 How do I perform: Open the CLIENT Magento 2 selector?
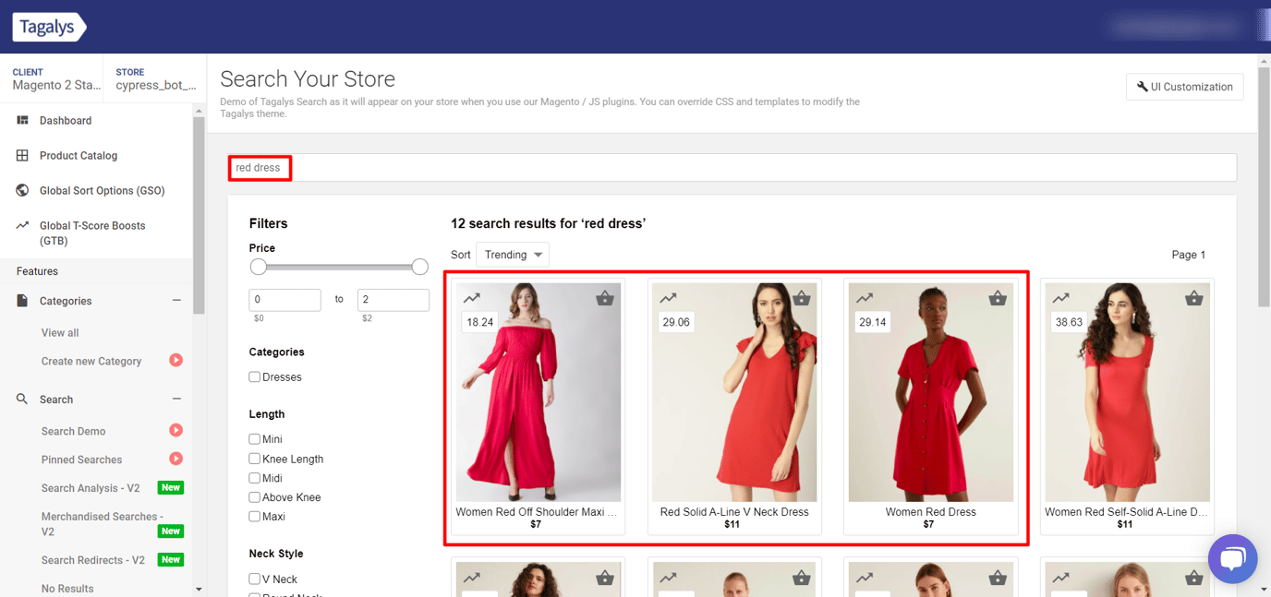pyautogui.click(x=56, y=78)
